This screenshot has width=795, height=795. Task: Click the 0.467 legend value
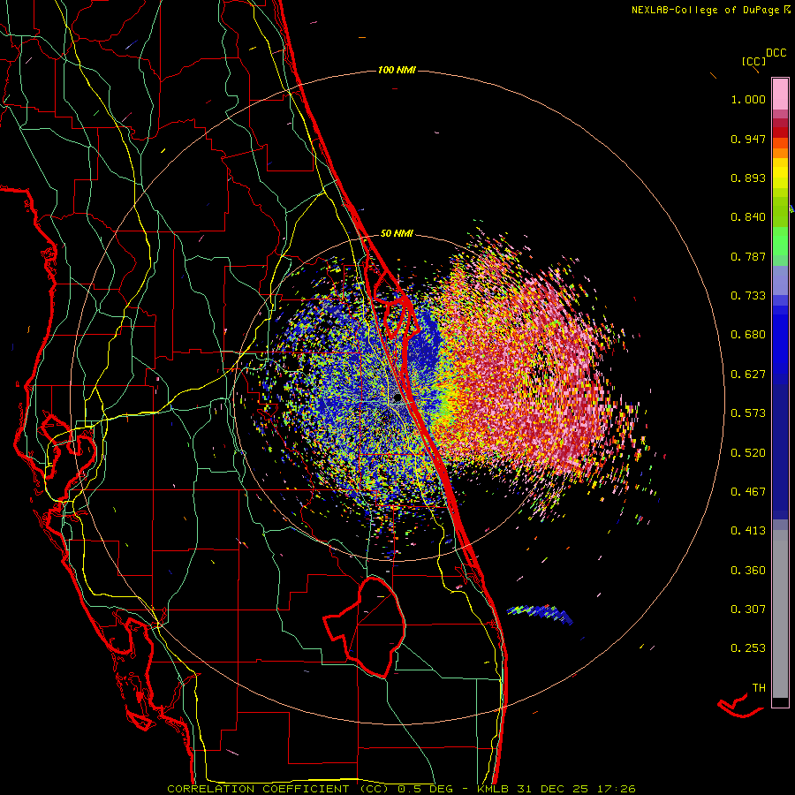748,492
